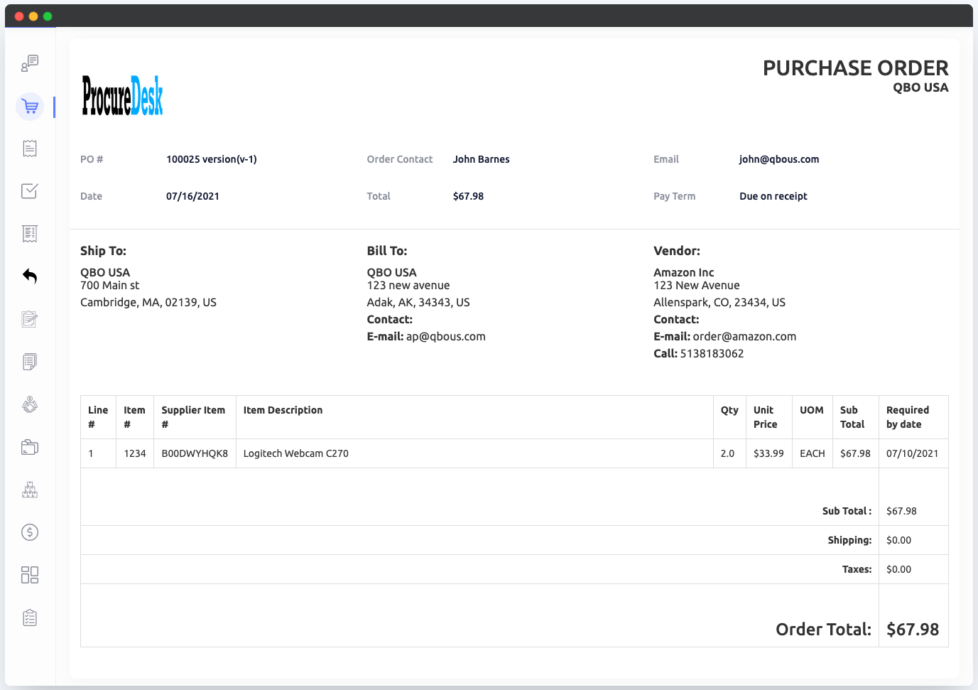Select the folders icon in sidebar
This screenshot has height=690, width=978.
(x=30, y=447)
